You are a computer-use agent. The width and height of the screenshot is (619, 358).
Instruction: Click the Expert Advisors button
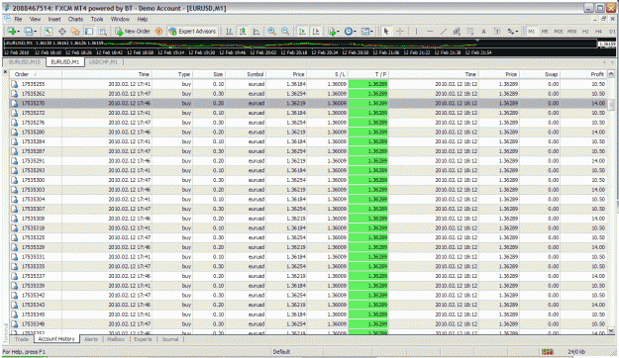click(x=193, y=31)
